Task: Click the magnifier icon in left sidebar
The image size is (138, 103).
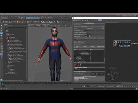Action: pyautogui.click(x=1, y=57)
